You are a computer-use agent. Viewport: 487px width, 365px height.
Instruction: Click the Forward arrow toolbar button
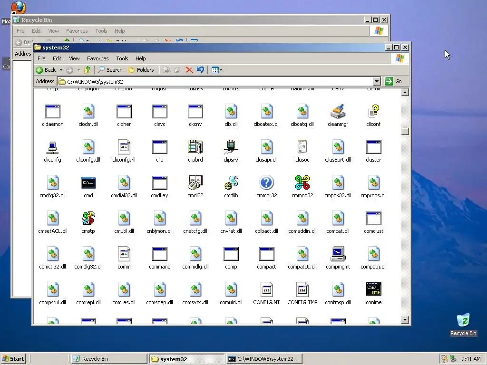pyautogui.click(x=69, y=70)
